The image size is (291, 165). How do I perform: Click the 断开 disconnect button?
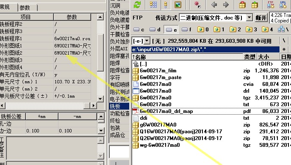click(261, 18)
